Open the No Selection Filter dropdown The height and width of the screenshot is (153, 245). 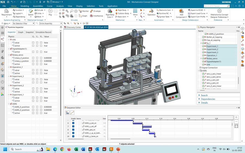click(x=24, y=23)
